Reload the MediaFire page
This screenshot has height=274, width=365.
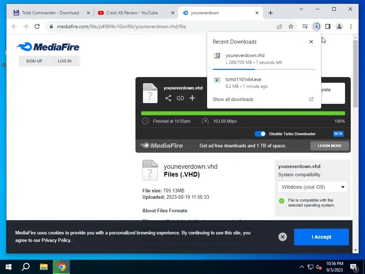pyautogui.click(x=37, y=26)
